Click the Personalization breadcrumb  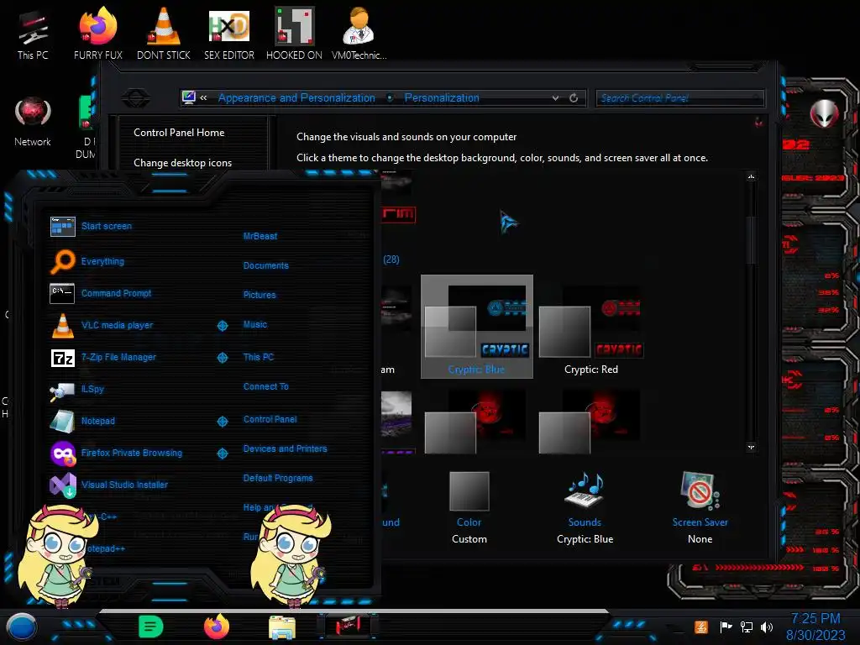pos(442,97)
